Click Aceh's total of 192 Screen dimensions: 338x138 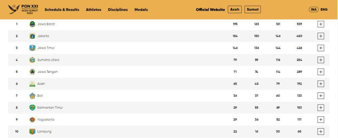point(299,84)
